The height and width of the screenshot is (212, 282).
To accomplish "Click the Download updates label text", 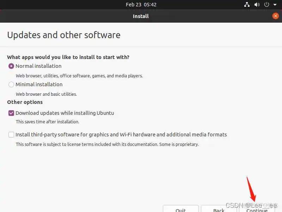I will (65, 113).
